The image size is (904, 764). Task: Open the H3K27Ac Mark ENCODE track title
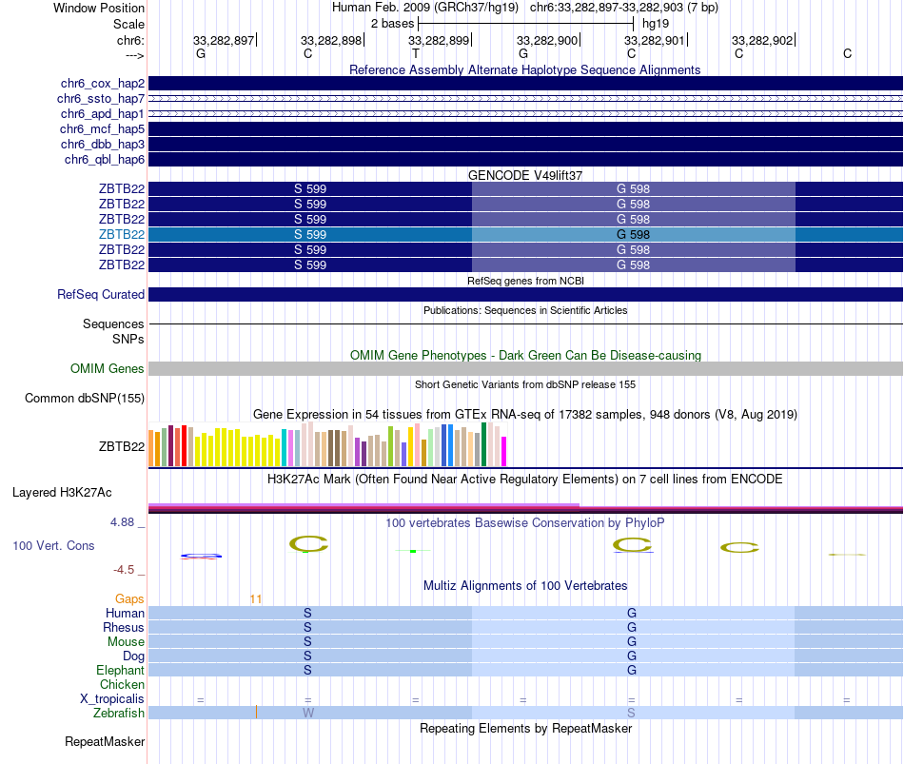tap(524, 480)
